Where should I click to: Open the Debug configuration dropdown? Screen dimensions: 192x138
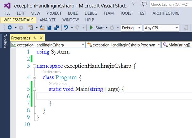click(x=131, y=28)
